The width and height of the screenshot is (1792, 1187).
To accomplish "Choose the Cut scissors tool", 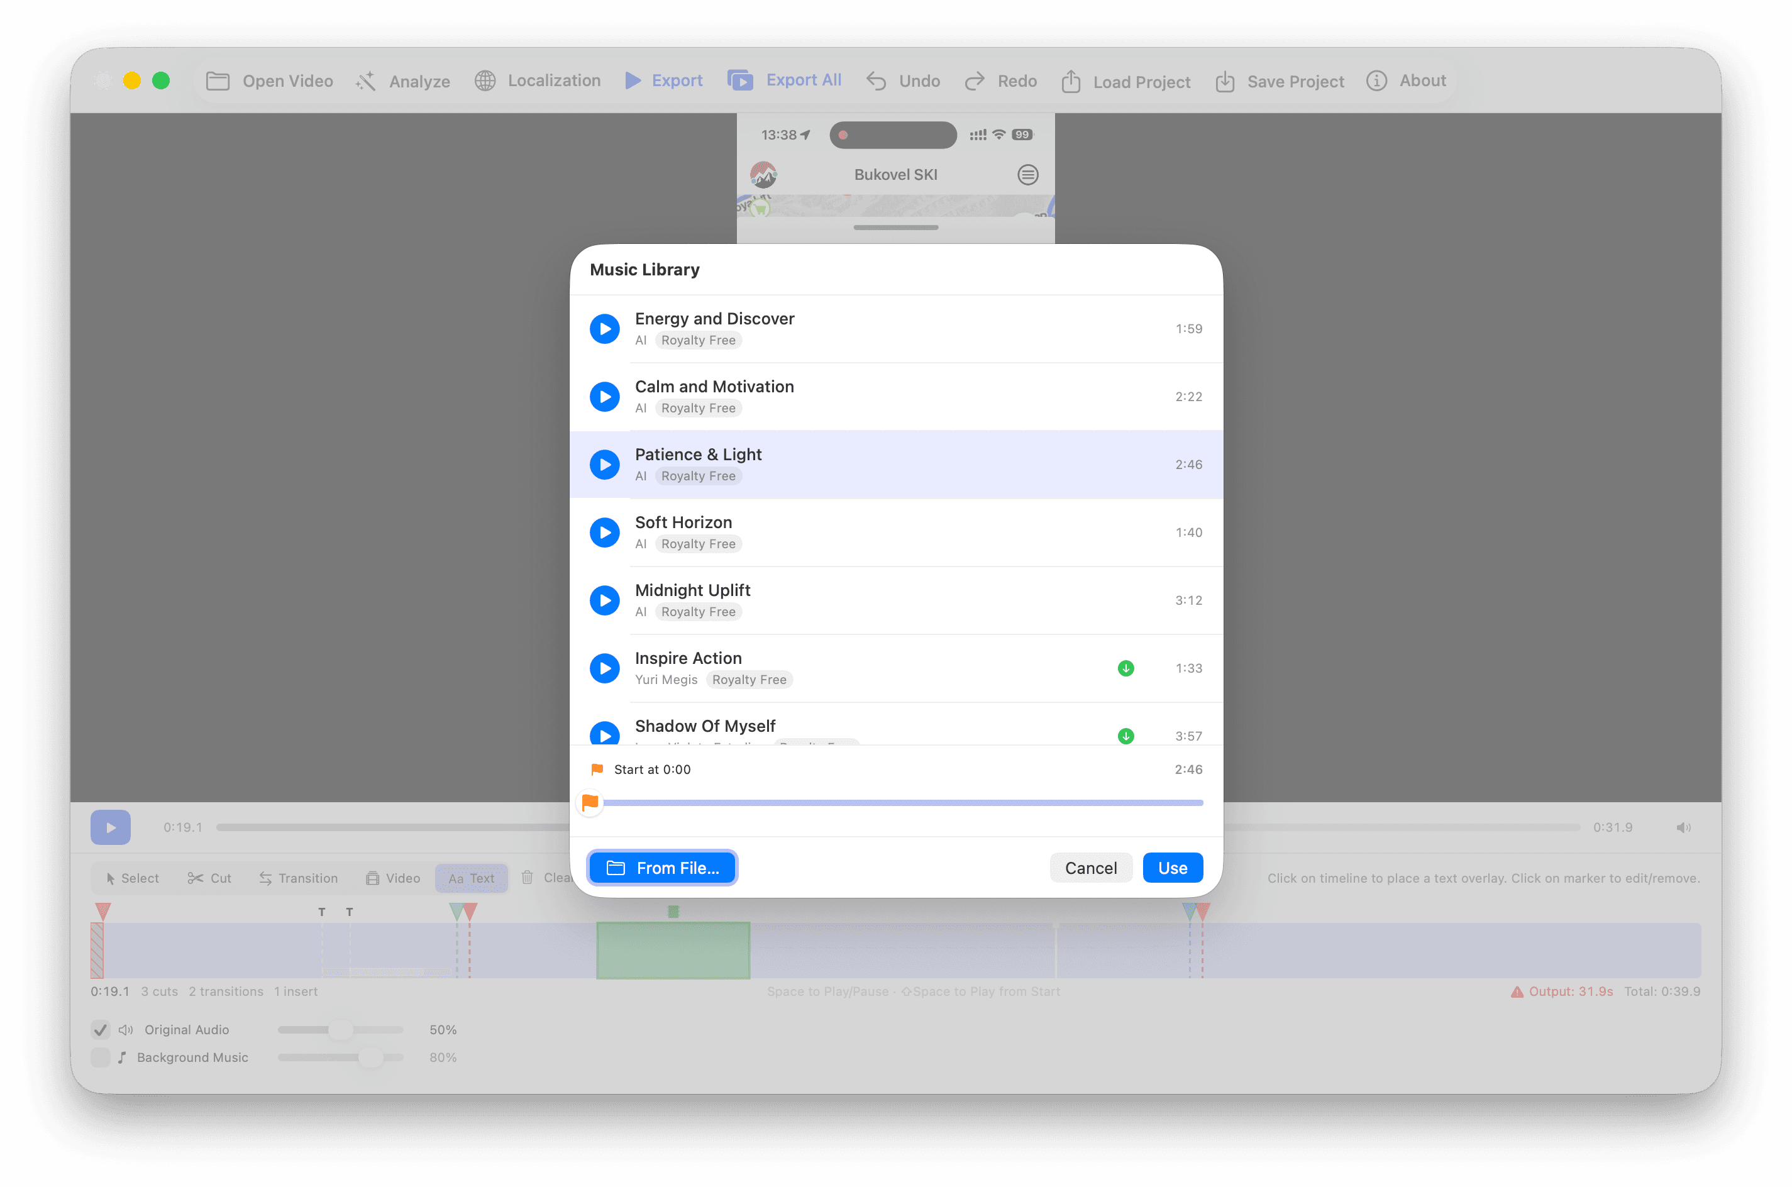I will [x=210, y=878].
